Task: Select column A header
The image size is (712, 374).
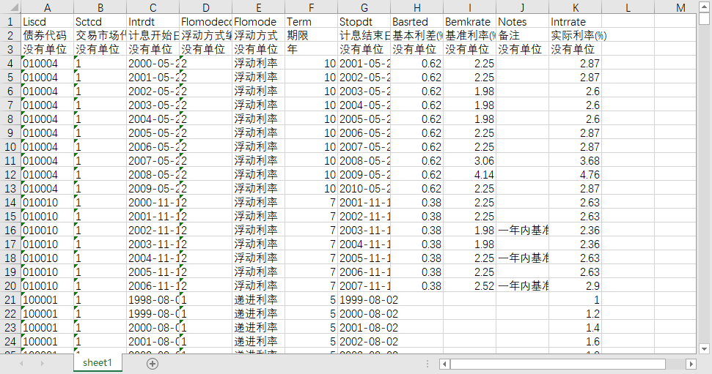Action: coord(47,8)
